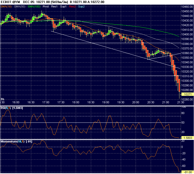This screenshot has width=194, height=174.
Task: Select the SMA(100) legend label
Action: point(34,6)
